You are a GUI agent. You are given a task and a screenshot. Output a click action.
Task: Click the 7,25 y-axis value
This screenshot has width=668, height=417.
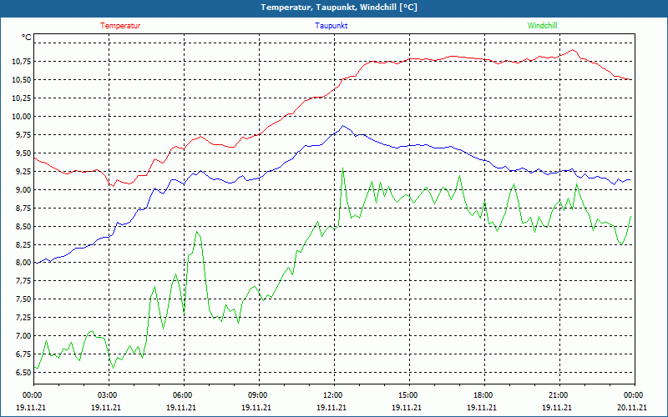pyautogui.click(x=23, y=318)
